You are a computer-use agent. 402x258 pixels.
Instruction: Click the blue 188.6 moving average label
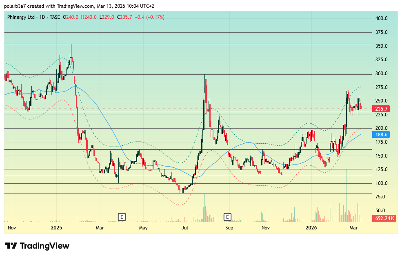381,135
